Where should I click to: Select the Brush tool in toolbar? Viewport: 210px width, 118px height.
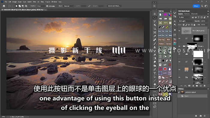[x=155, y=43]
